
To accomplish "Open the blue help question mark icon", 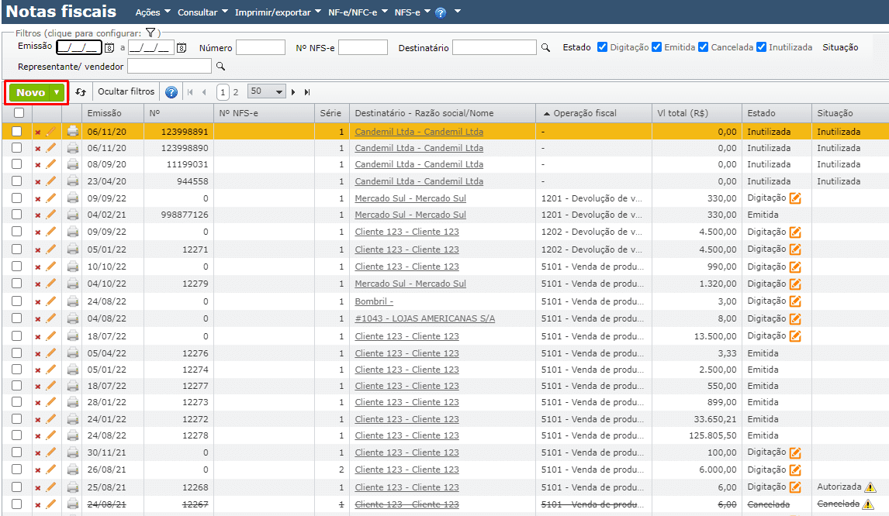I will click(x=171, y=91).
